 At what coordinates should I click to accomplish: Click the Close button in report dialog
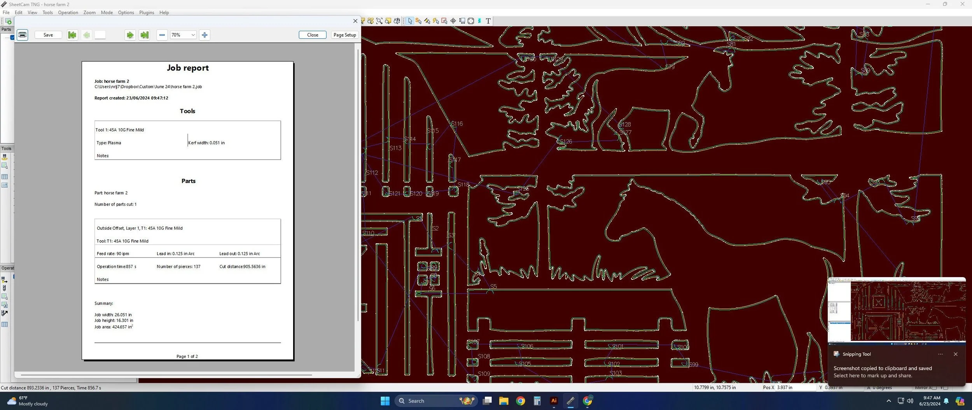click(x=313, y=35)
